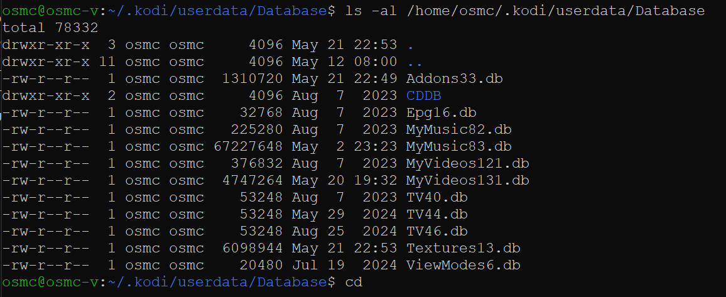The image size is (726, 297).
Task: Click the MyMusic82.db filename
Action: pos(459,129)
